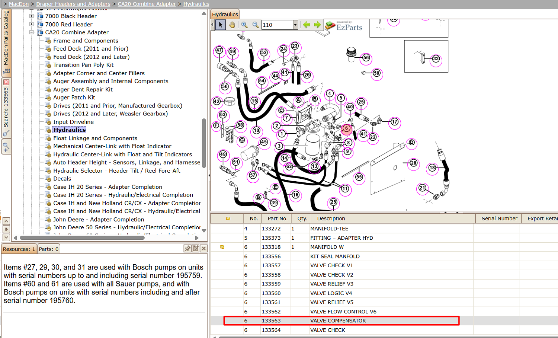Open Input Driveline tree item

[74, 122]
